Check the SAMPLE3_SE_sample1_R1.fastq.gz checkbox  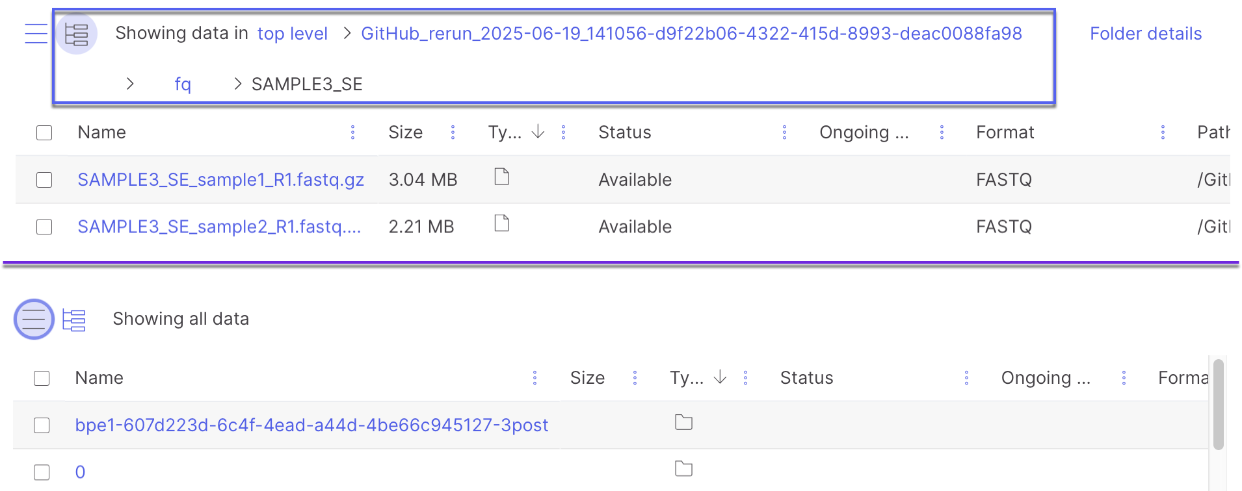point(44,180)
